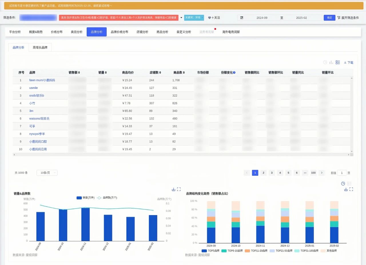Click the 消费者观察 tab with red dot

click(206, 32)
